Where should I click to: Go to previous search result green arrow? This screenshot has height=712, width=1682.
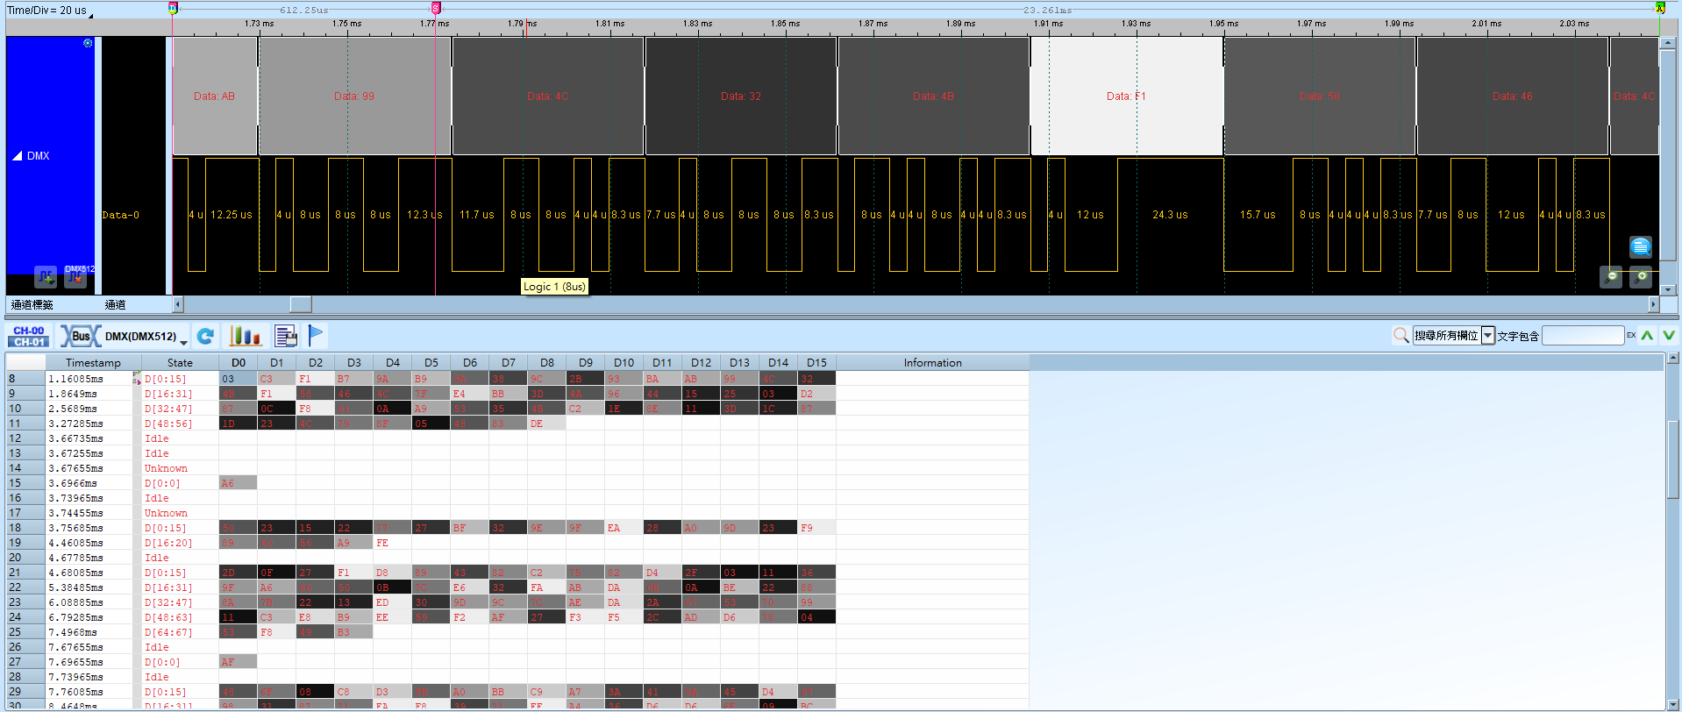point(1648,335)
